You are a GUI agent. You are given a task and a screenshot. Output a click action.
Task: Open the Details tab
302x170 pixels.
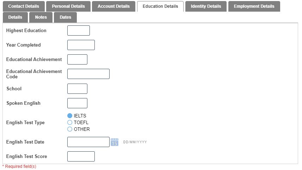point(15,17)
